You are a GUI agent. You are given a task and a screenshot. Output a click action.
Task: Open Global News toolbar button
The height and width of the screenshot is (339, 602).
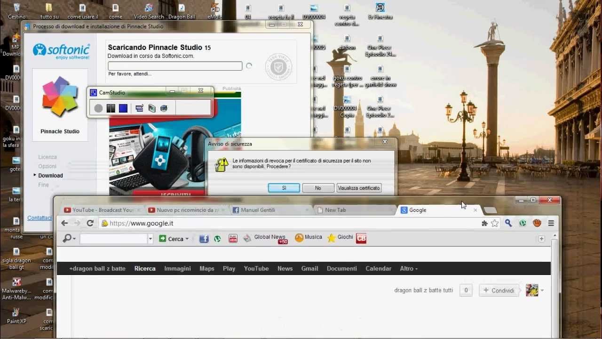[265, 238]
